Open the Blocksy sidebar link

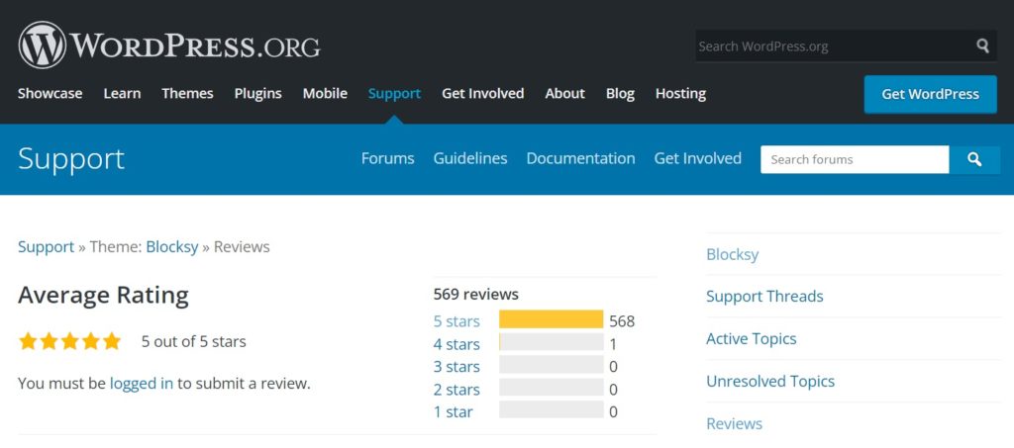coord(732,254)
